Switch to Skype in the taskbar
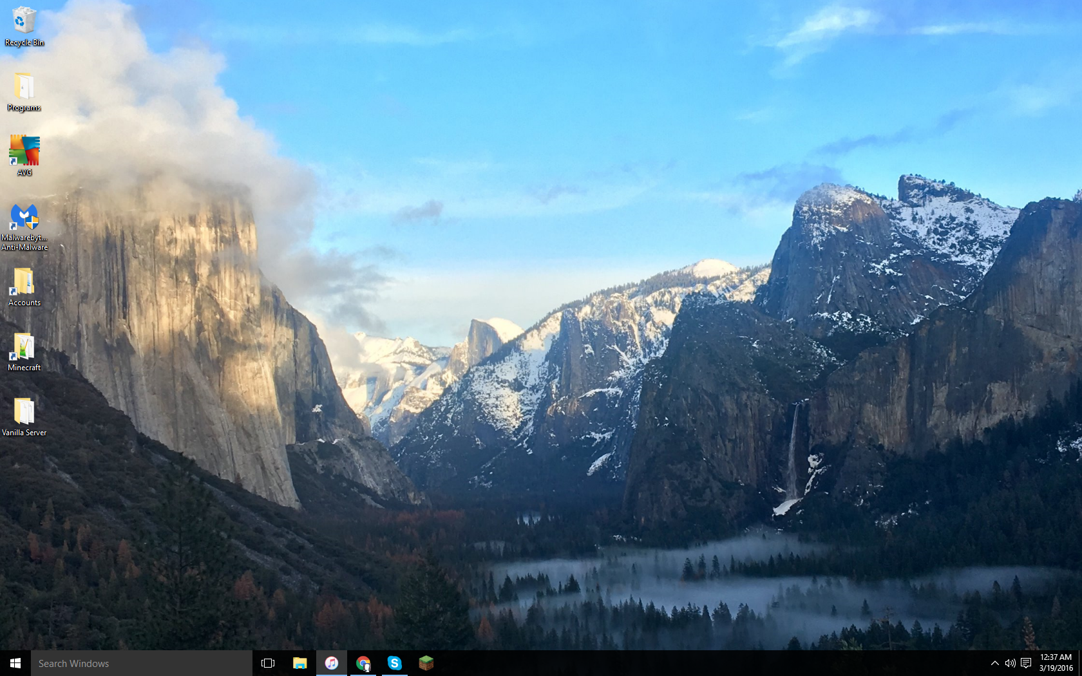This screenshot has width=1082, height=676. (394, 663)
